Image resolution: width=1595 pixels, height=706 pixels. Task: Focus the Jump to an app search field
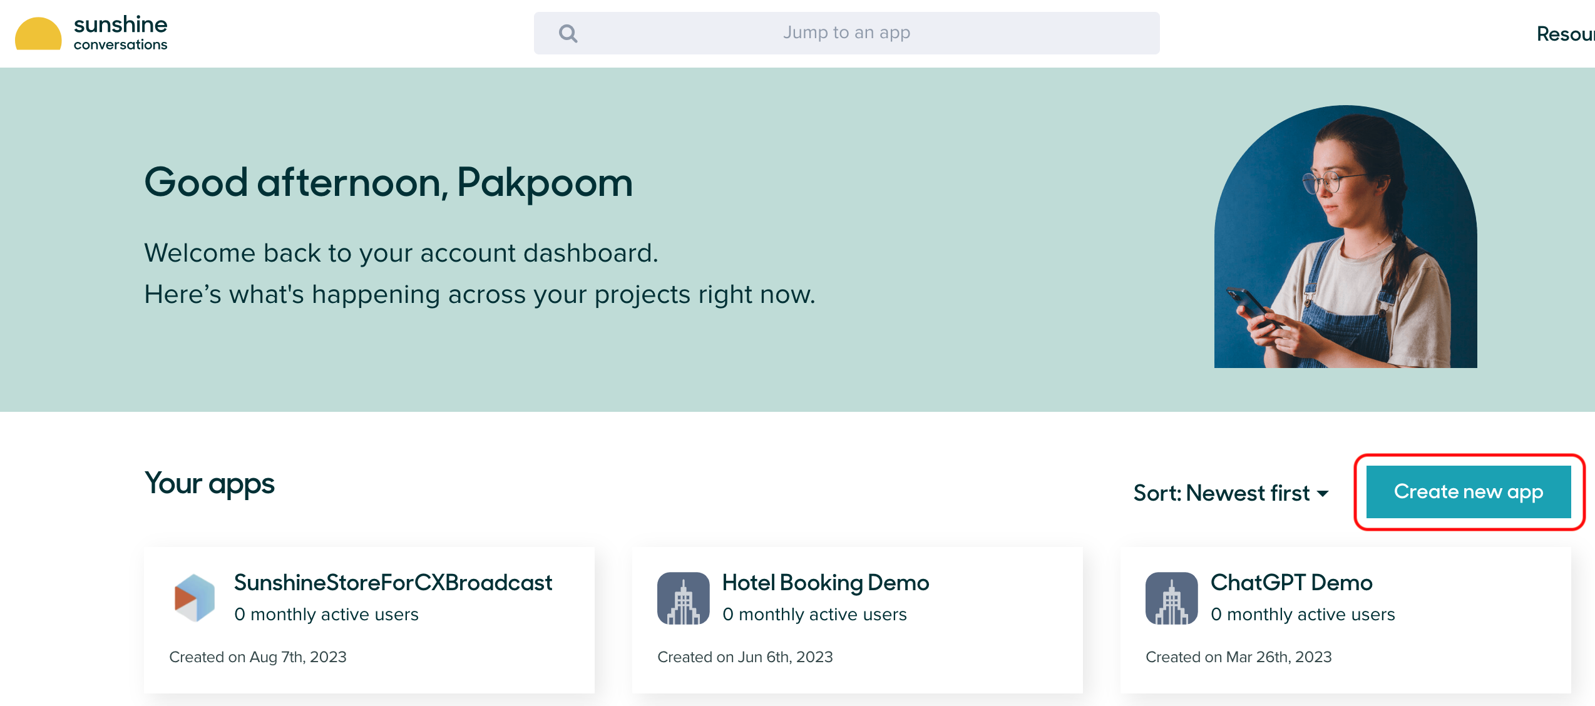846,33
